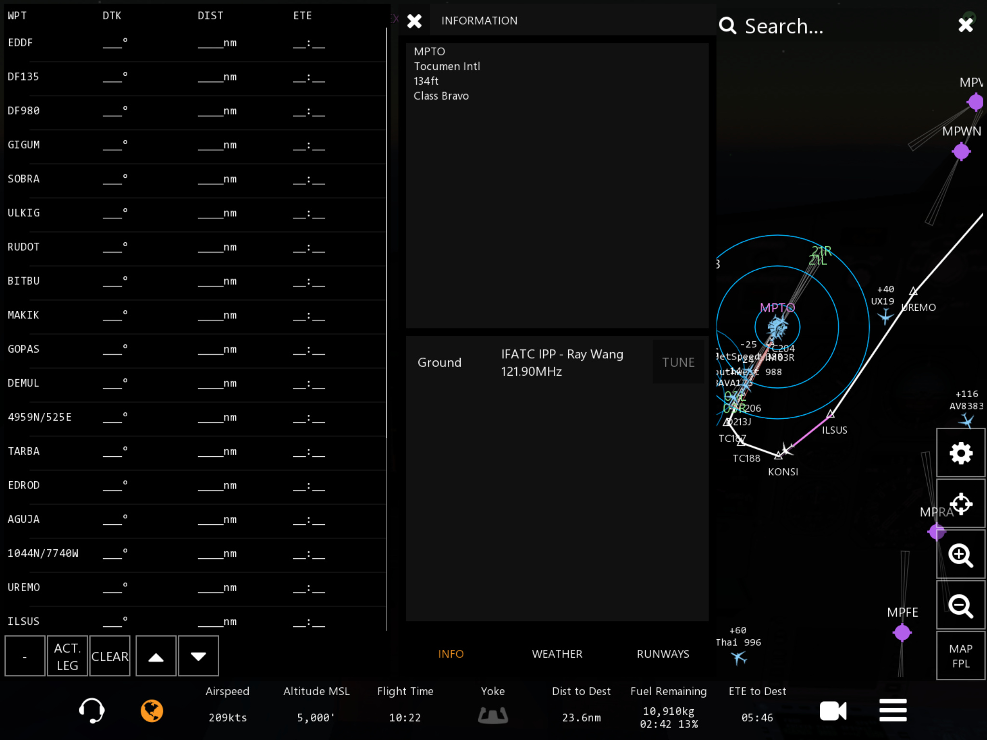Toggle MAP FPL view
Screen dimensions: 987x740
(x=960, y=656)
